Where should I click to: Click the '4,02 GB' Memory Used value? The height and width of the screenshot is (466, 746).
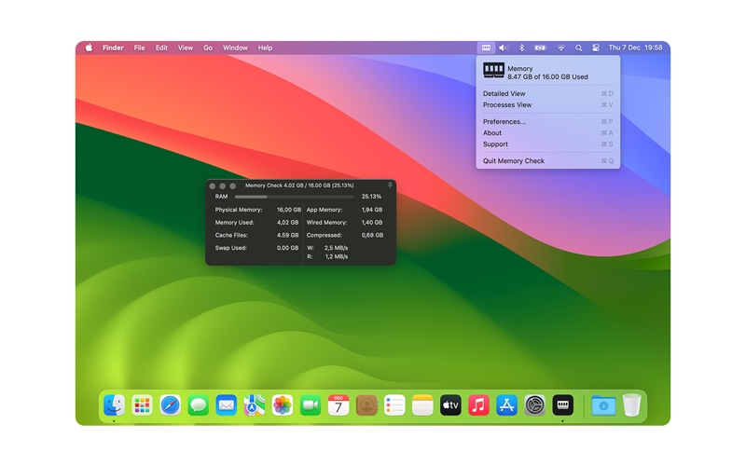pyautogui.click(x=288, y=223)
